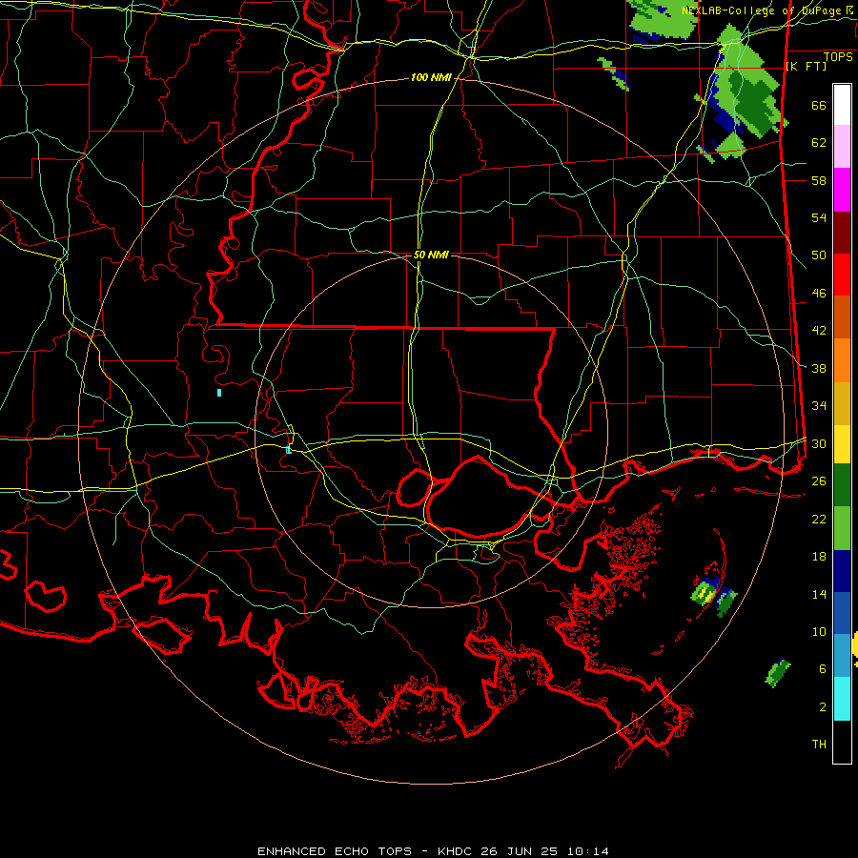This screenshot has height=858, width=858.
Task: Click the 46 legend value
Action: pos(819,294)
